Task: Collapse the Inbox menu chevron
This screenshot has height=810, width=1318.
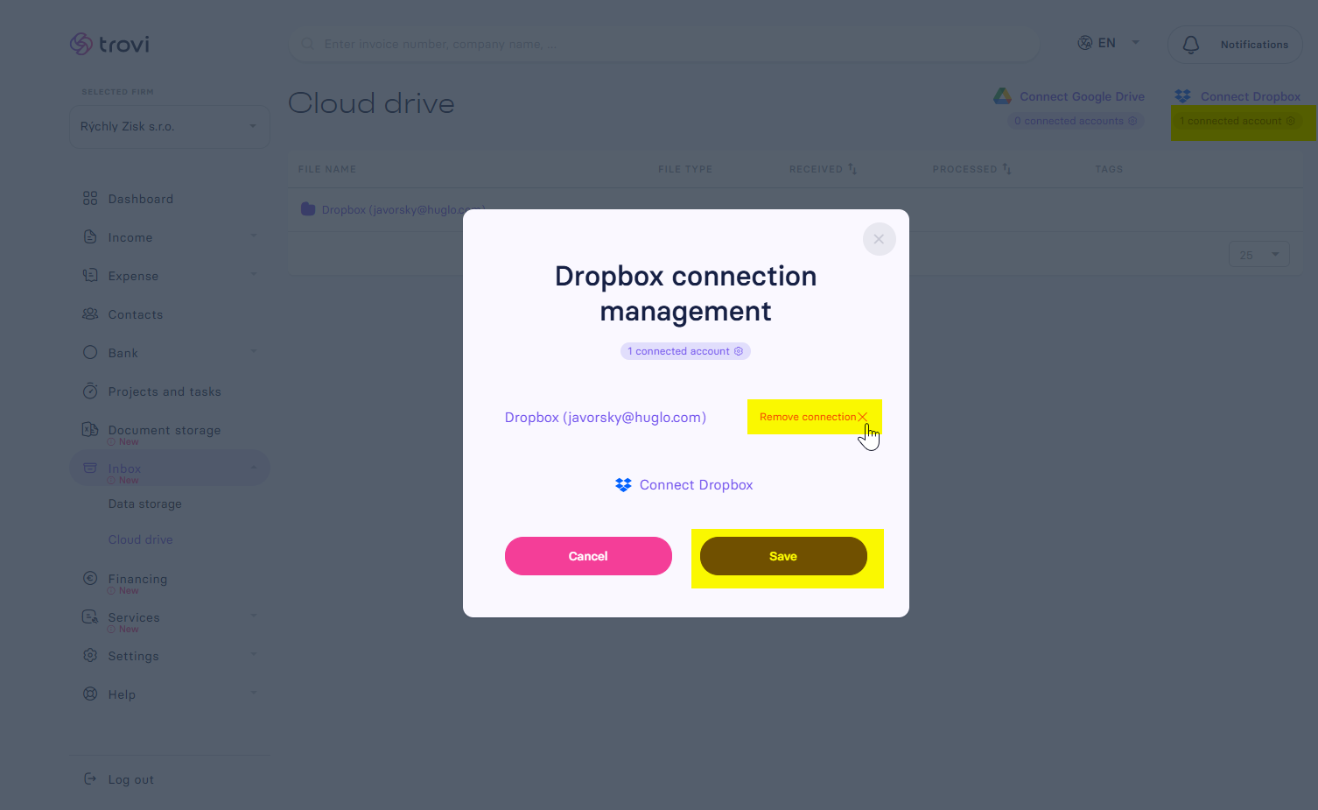Action: tap(254, 468)
